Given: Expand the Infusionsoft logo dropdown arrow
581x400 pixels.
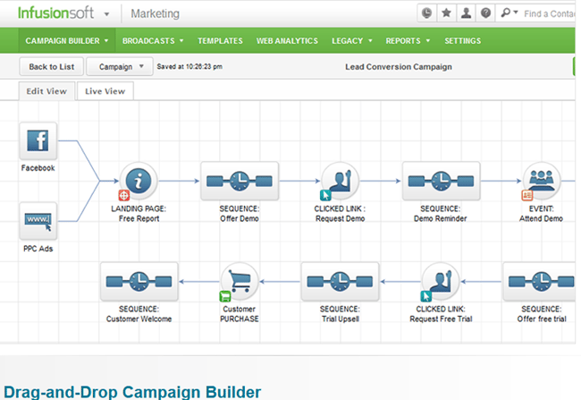Looking at the screenshot, I should (x=106, y=14).
